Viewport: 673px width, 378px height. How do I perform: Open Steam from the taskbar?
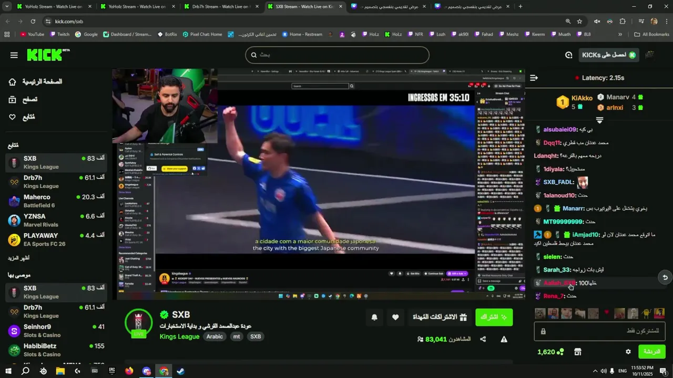point(181,371)
